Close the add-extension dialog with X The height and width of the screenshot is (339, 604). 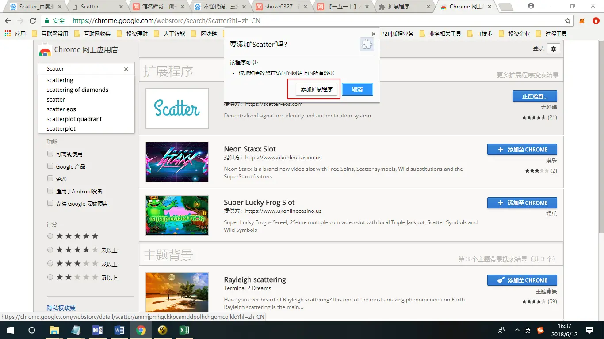click(374, 34)
